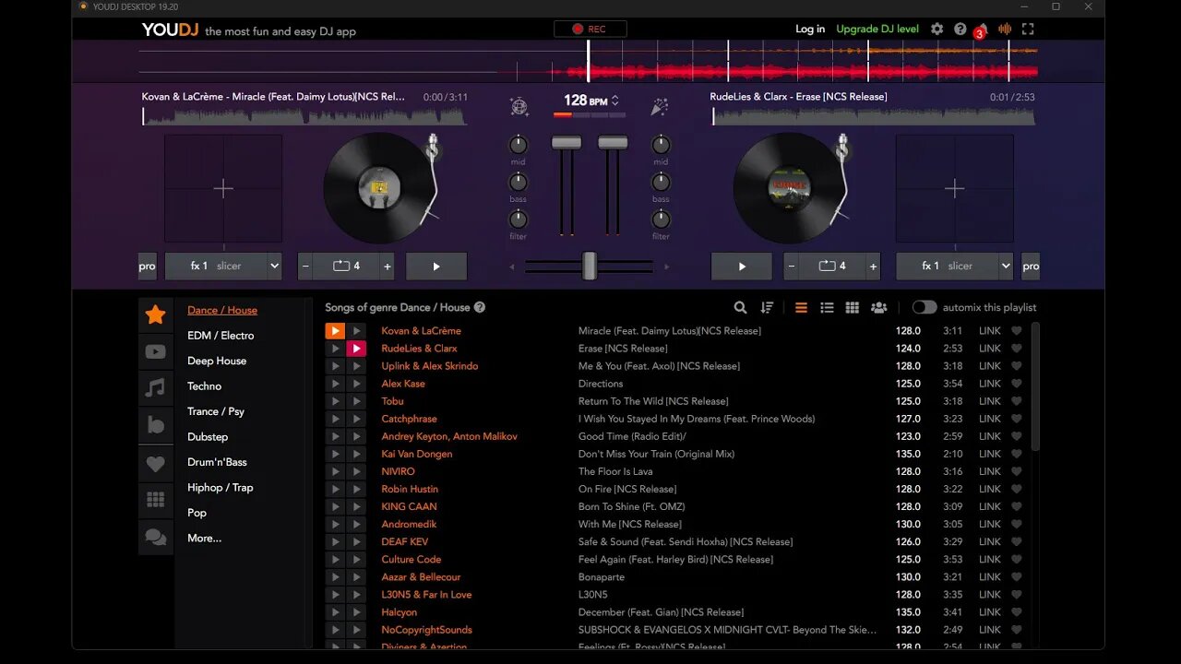Click the right channel volume fader
The width and height of the screenshot is (1181, 664).
coord(613,143)
